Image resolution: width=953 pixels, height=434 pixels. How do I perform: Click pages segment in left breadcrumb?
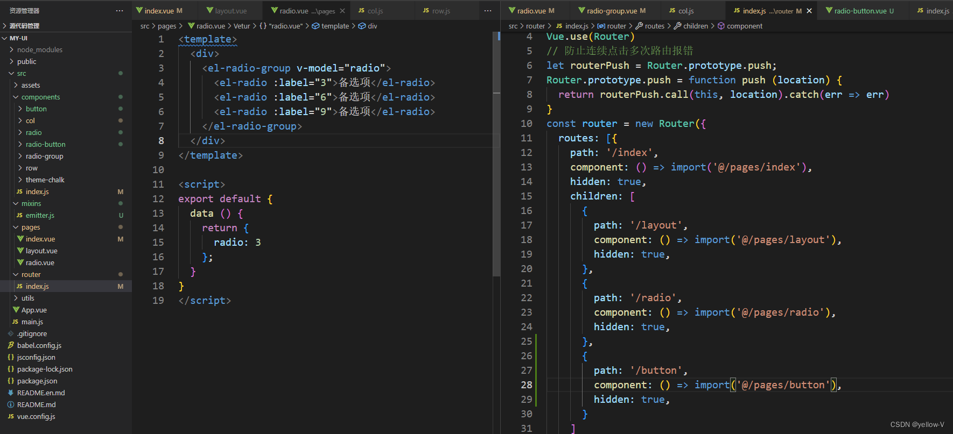pos(167,26)
